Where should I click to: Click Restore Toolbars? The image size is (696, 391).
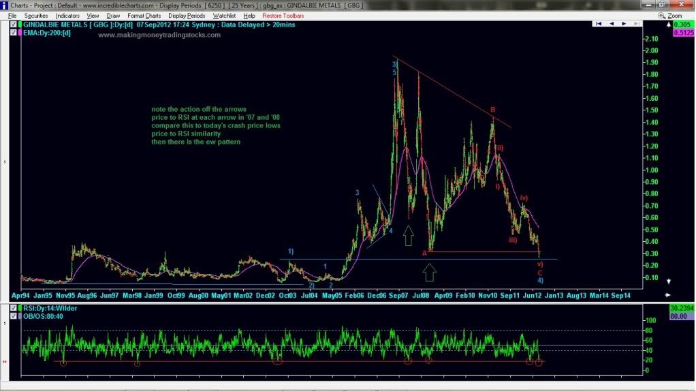(x=283, y=16)
